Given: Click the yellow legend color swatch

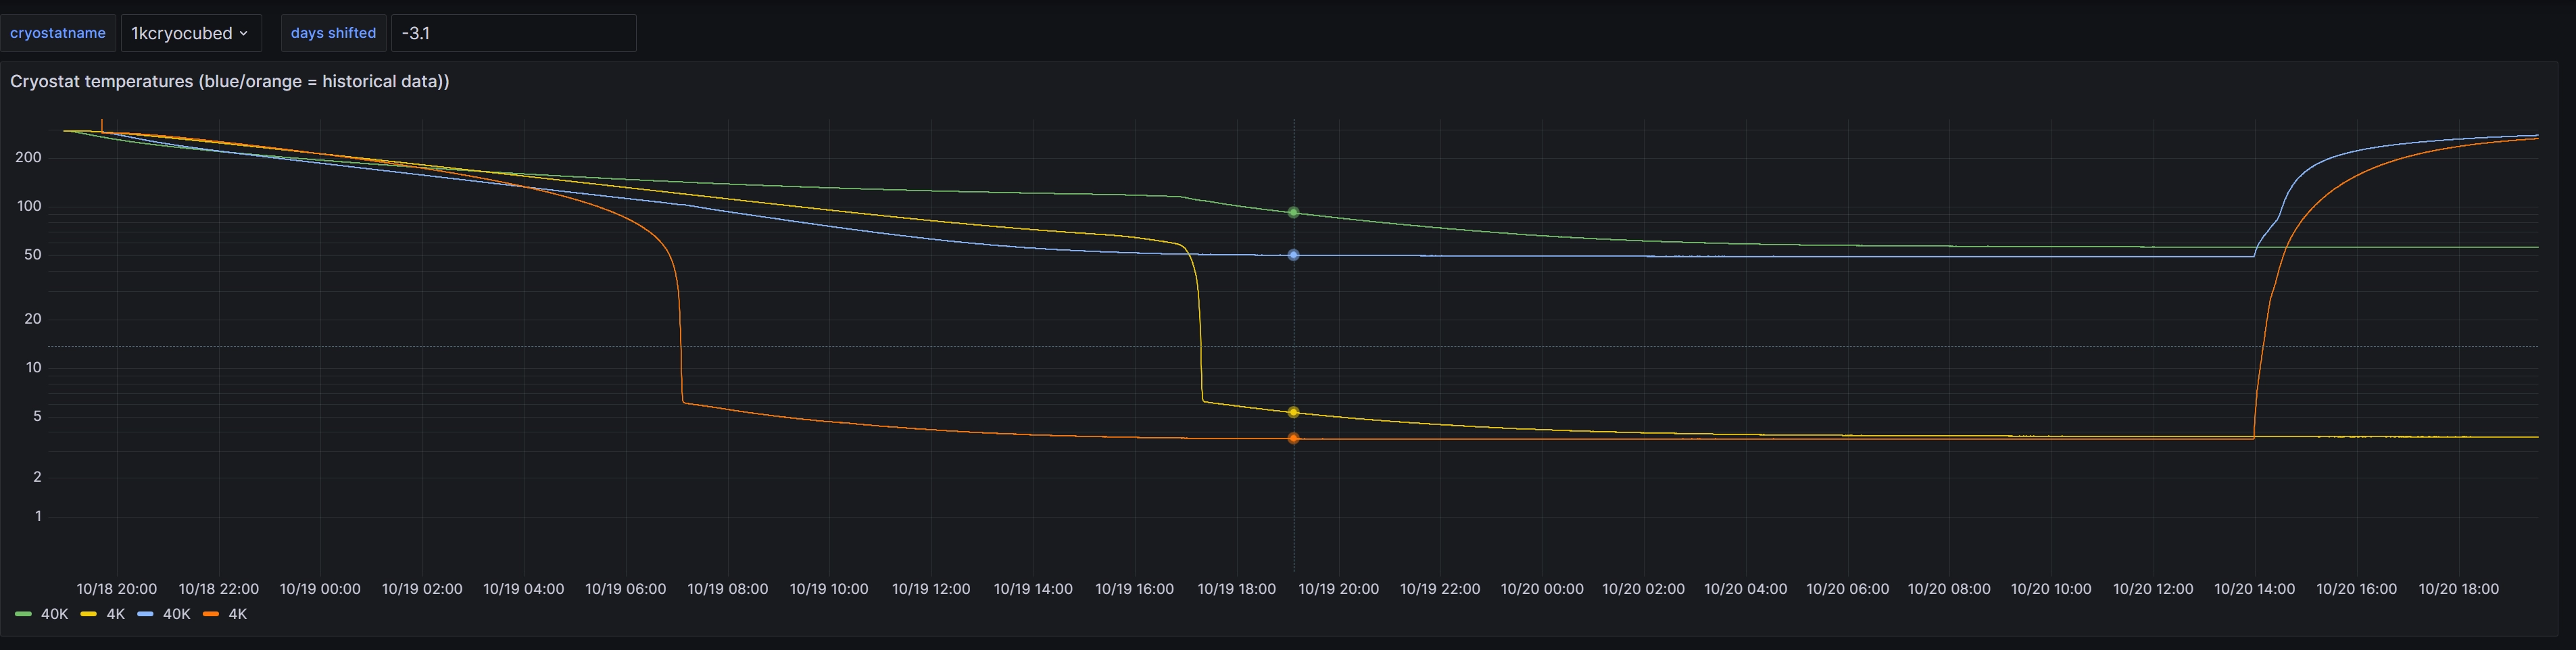Looking at the screenshot, I should coord(89,614).
